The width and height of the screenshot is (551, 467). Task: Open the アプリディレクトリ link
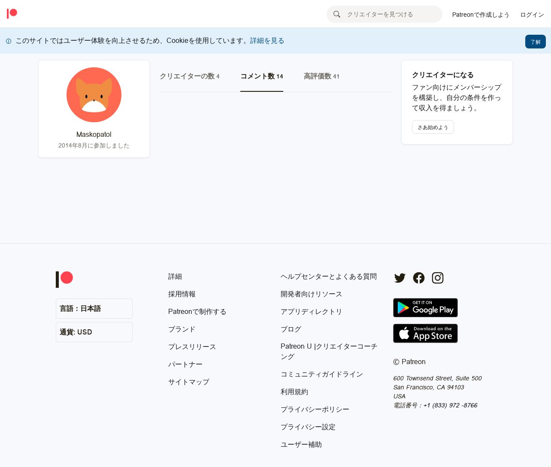312,312
